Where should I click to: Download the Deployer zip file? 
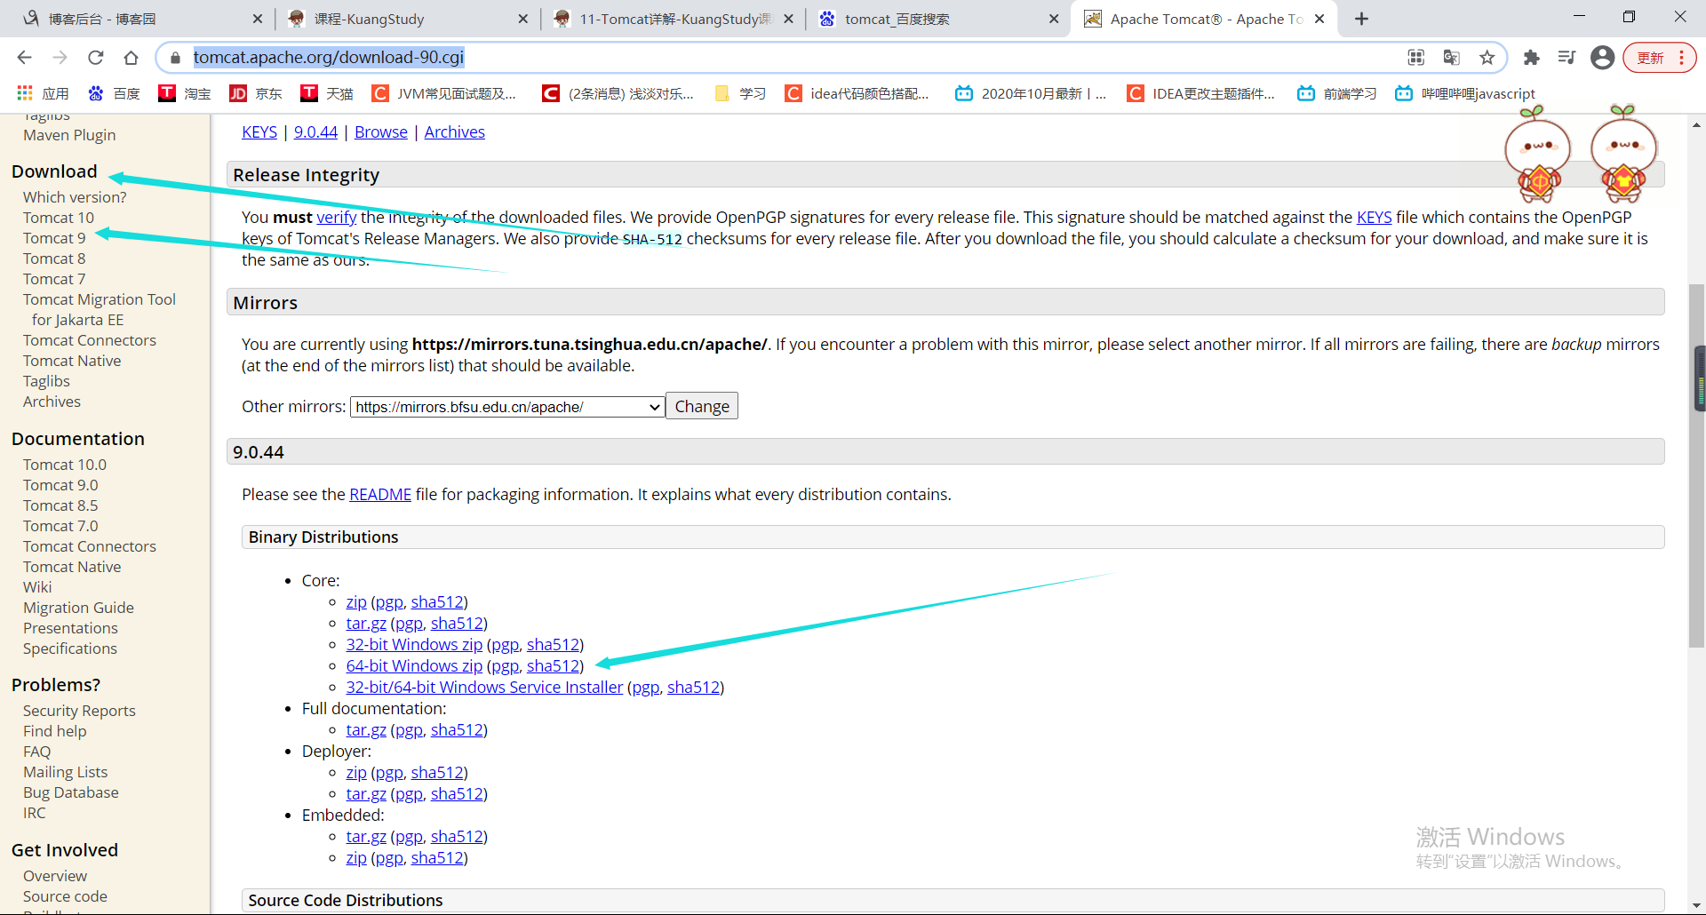(356, 773)
